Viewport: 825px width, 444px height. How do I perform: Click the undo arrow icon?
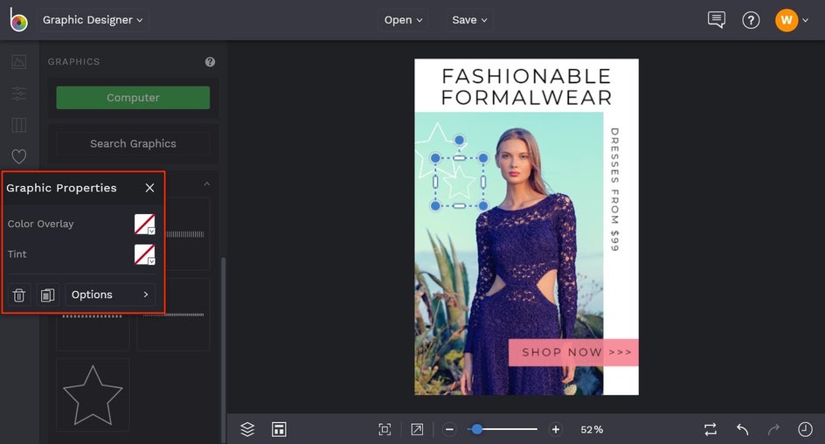[742, 429]
